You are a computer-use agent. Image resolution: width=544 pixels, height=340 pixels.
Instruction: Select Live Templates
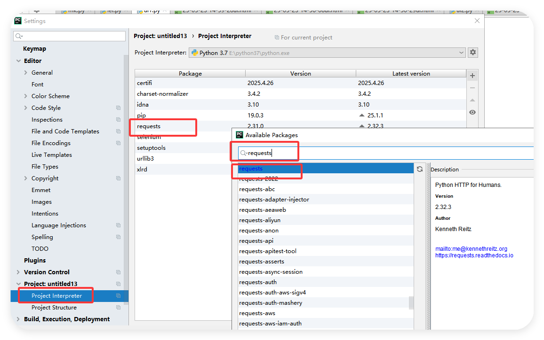pos(52,155)
